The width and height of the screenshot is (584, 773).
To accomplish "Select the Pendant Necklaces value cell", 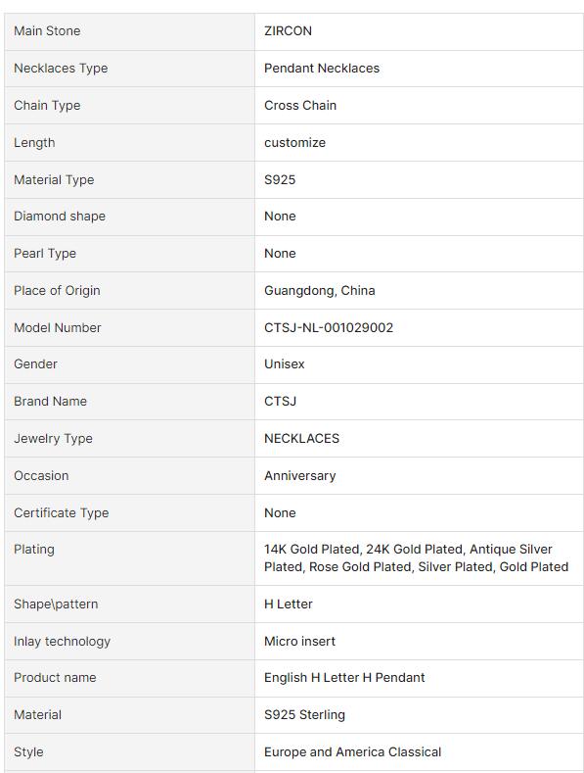I will pos(419,69).
